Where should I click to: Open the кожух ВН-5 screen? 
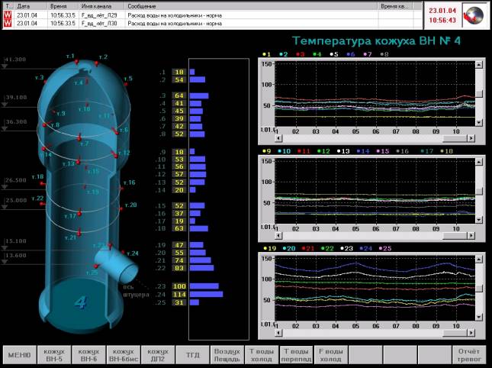tap(53, 354)
